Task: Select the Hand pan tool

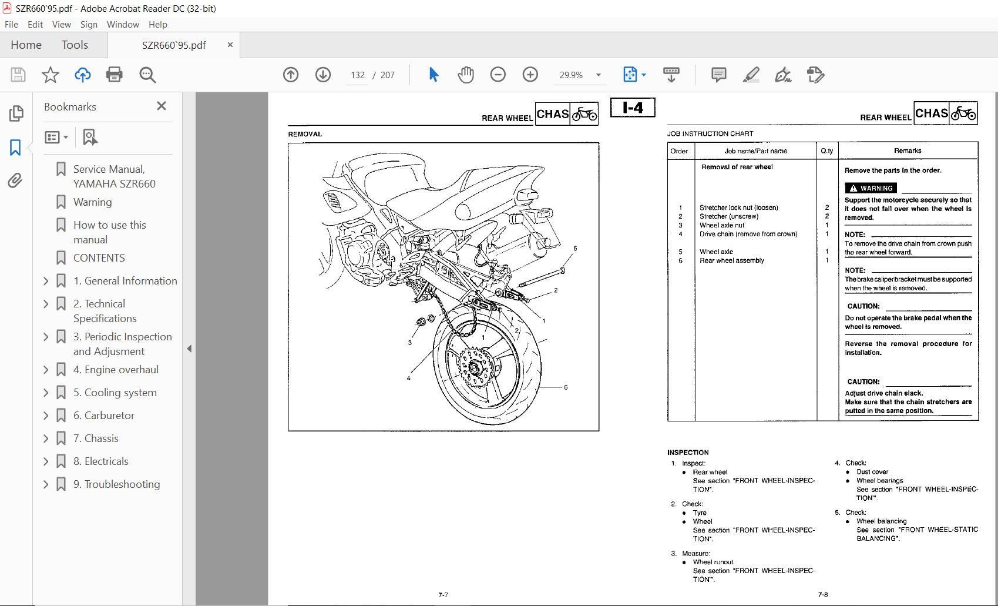Action: coord(466,75)
